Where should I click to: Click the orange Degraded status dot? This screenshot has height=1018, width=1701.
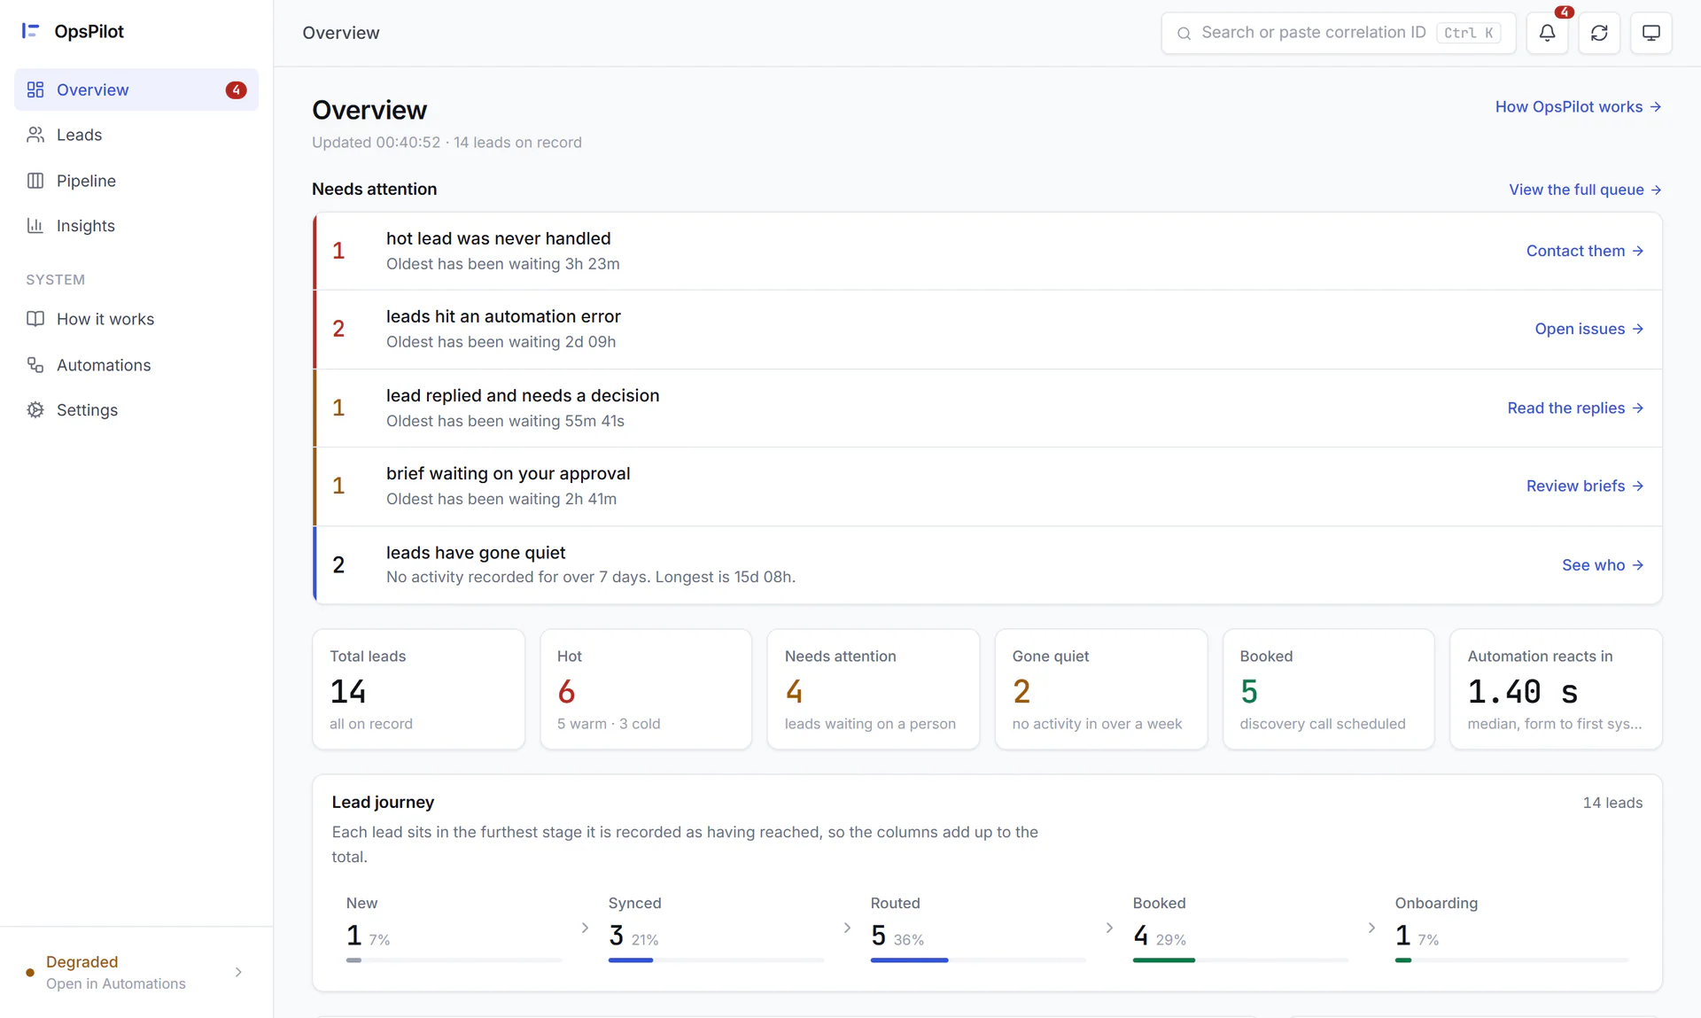(x=30, y=973)
